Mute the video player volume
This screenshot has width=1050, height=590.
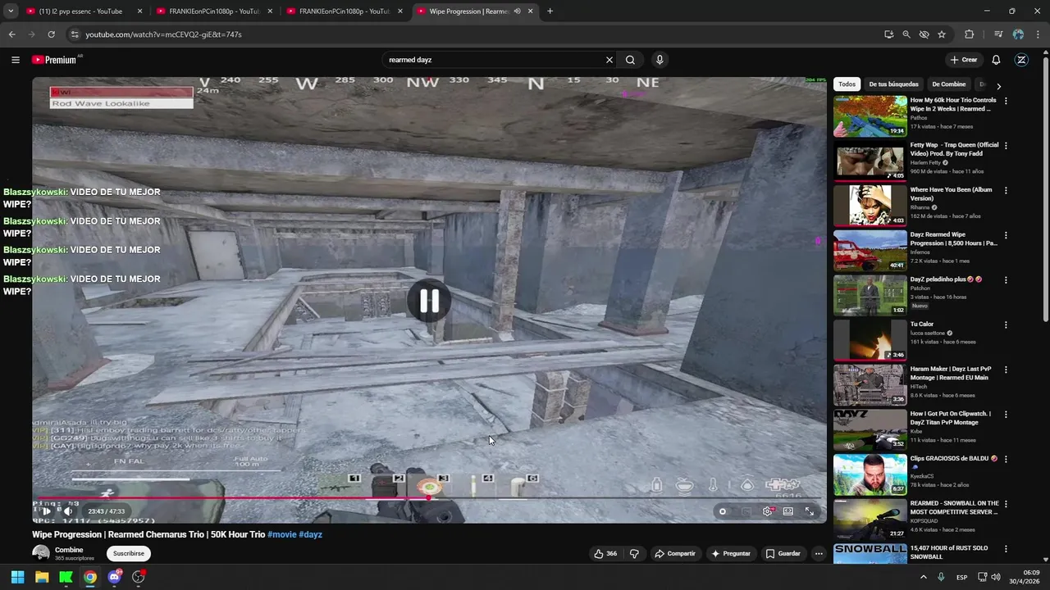point(67,511)
